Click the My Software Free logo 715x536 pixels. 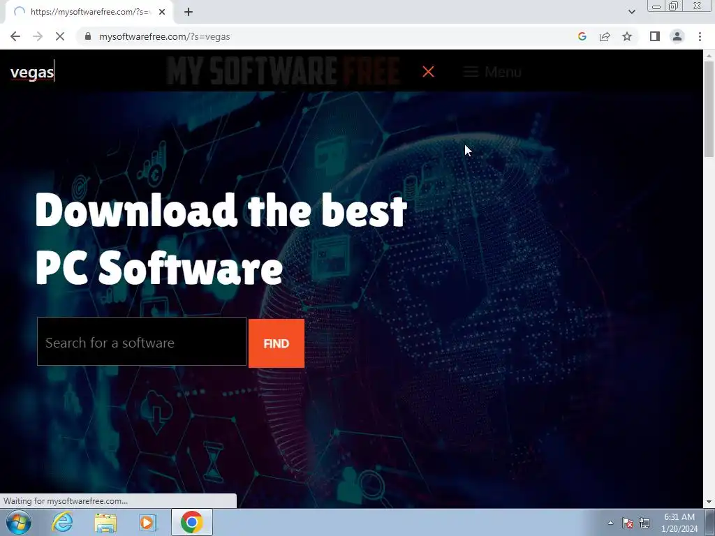coord(283,71)
